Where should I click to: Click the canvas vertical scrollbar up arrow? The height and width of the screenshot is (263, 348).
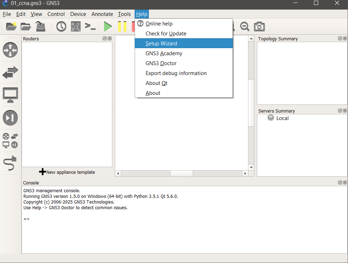point(251,39)
